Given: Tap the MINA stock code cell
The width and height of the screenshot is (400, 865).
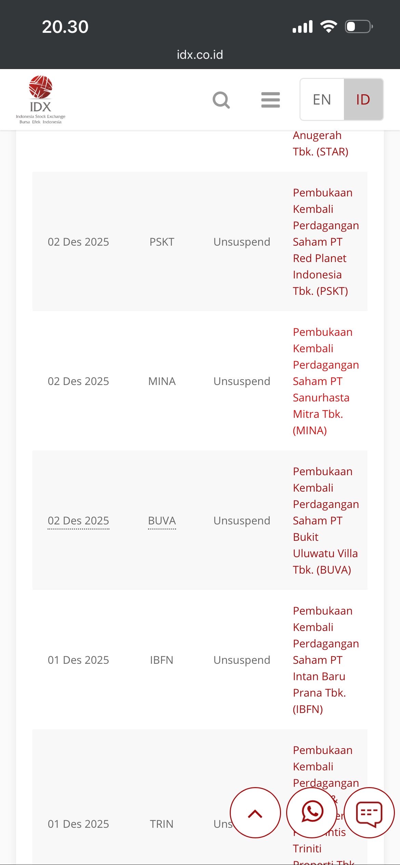Looking at the screenshot, I should point(162,381).
